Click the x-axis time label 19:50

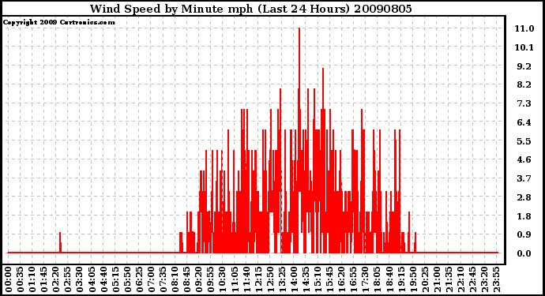tap(412, 279)
